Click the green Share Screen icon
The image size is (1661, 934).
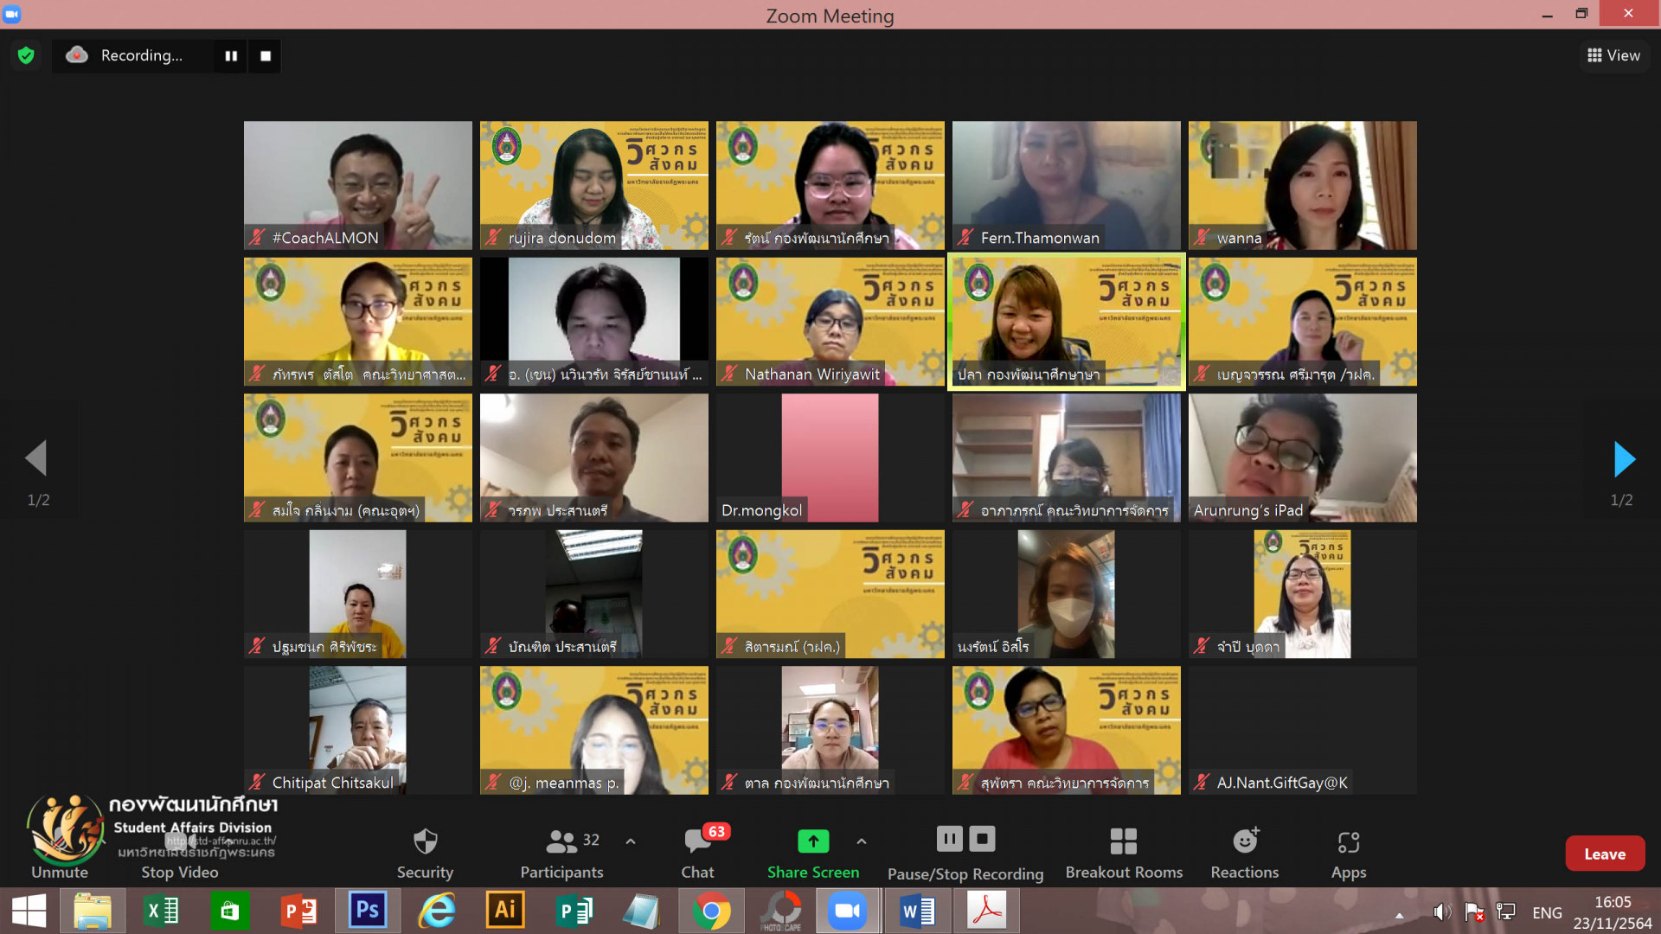point(812,841)
